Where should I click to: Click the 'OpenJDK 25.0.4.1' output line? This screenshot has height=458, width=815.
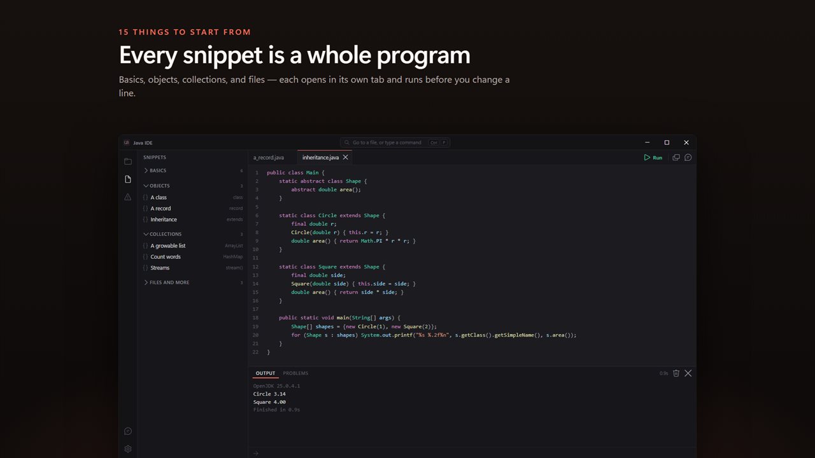click(x=276, y=386)
